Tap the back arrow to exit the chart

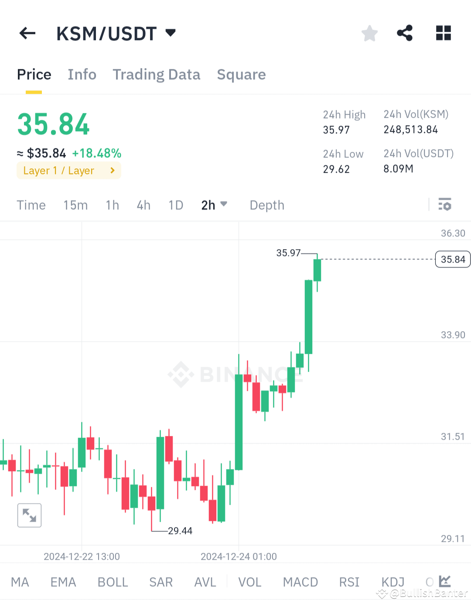pos(27,33)
